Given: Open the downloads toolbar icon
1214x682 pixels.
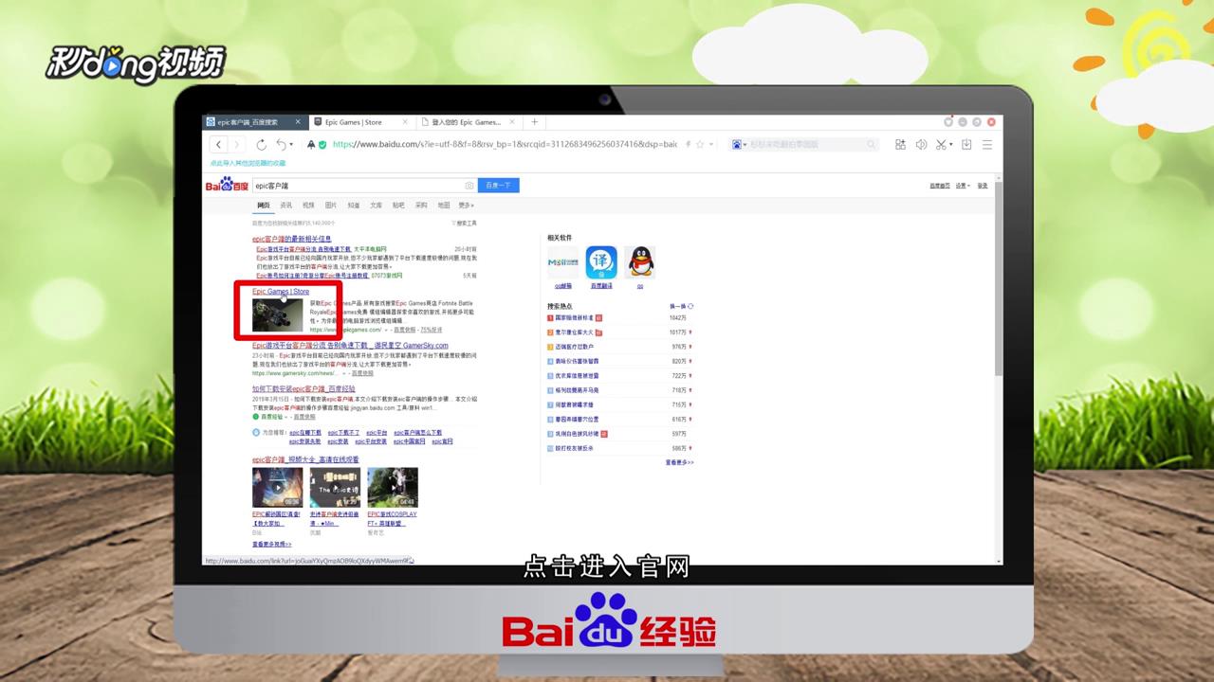Looking at the screenshot, I should [x=966, y=145].
